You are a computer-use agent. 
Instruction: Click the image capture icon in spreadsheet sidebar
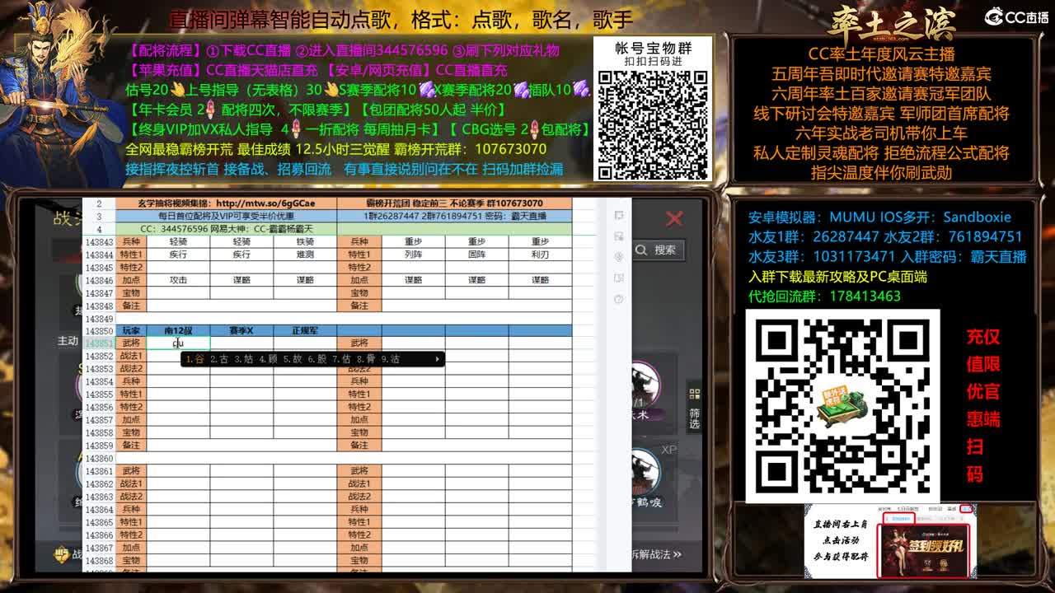tap(620, 278)
